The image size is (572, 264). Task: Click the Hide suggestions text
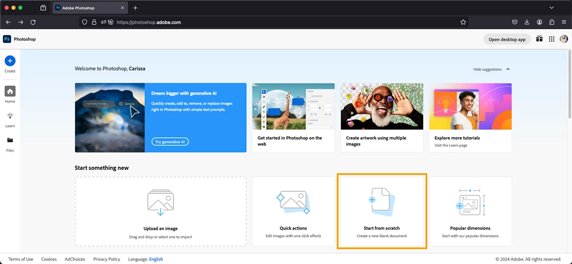pyautogui.click(x=487, y=69)
